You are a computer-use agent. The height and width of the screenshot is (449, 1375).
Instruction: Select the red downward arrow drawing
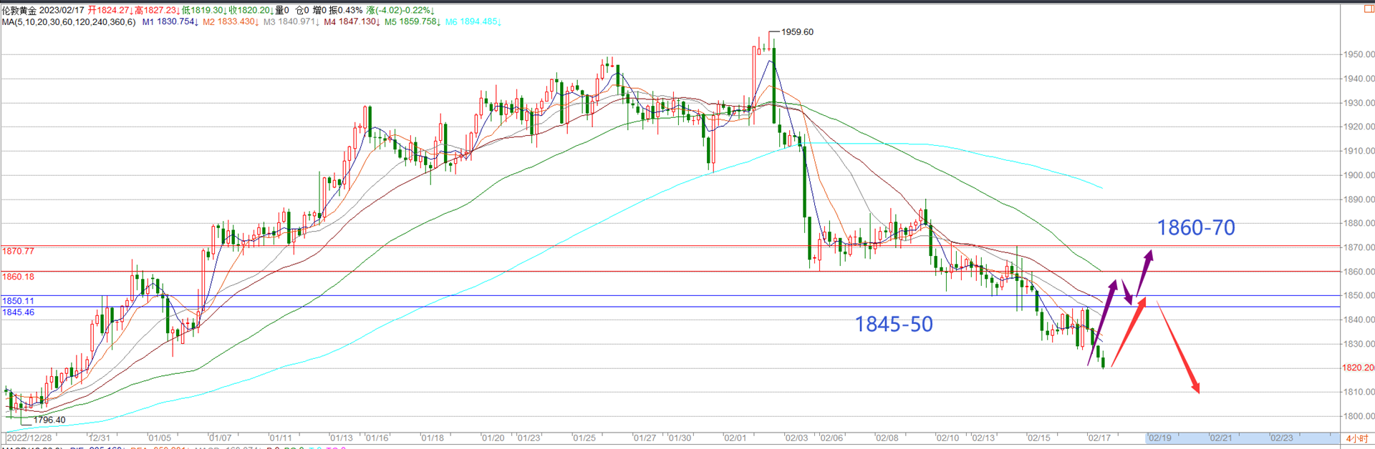click(1178, 348)
